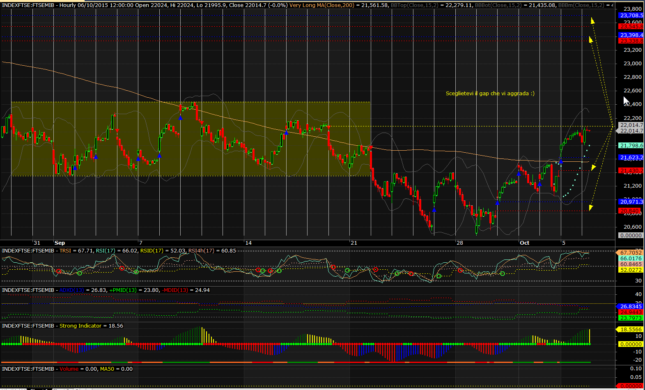645x390 pixels.
Task: Click the -MDID(13) = 24.94 label
Action: (x=186, y=290)
